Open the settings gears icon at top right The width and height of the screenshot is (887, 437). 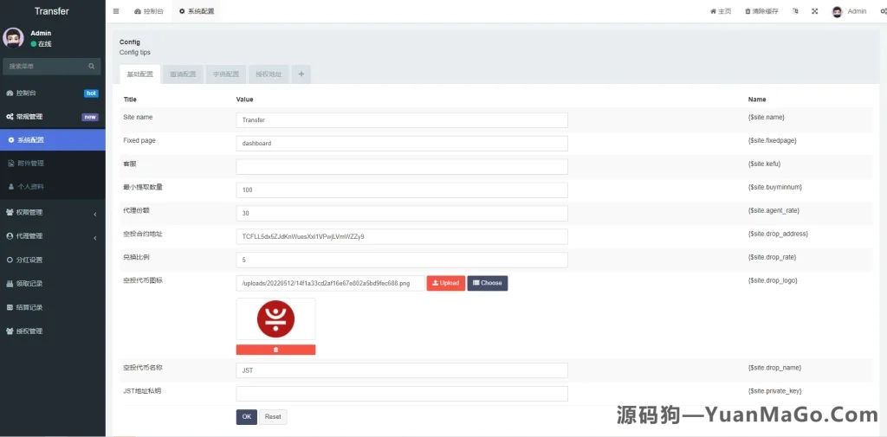[883, 11]
